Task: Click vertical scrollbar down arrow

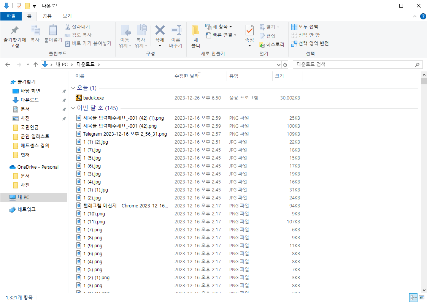Action: coord(424,290)
